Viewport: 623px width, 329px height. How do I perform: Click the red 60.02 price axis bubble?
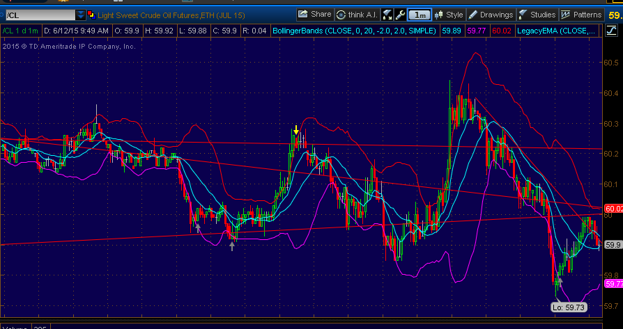[613, 209]
